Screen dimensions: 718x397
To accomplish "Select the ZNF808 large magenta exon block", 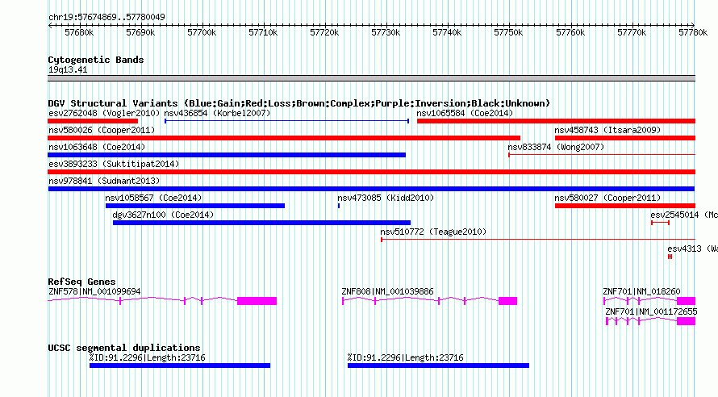I will [x=507, y=301].
